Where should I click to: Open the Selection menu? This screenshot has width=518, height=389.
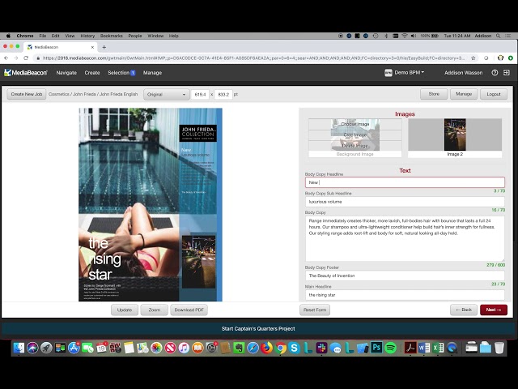(121, 73)
